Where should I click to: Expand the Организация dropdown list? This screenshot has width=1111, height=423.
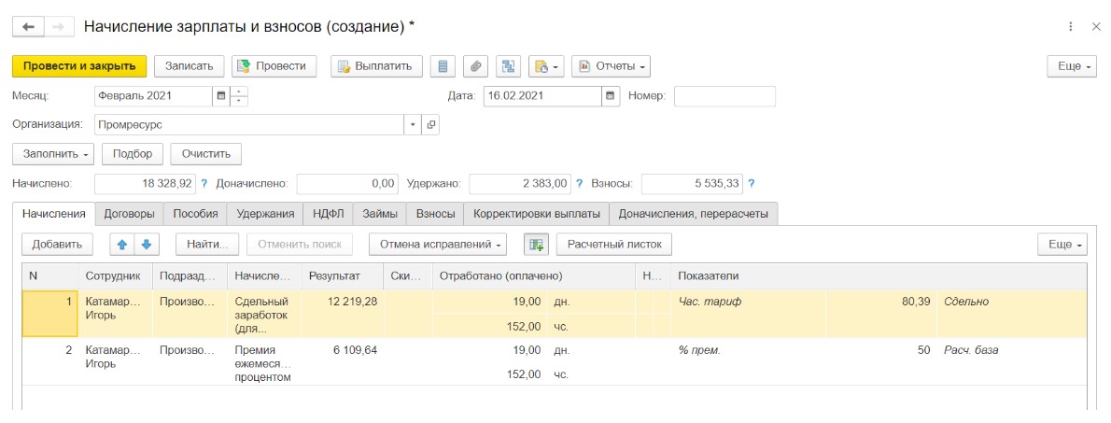click(414, 124)
